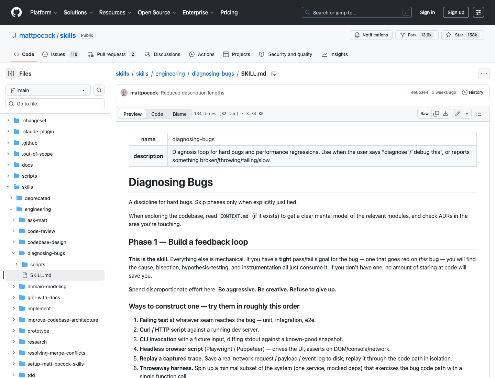Click the Pricing link
495x378 pixels.
pyautogui.click(x=229, y=12)
